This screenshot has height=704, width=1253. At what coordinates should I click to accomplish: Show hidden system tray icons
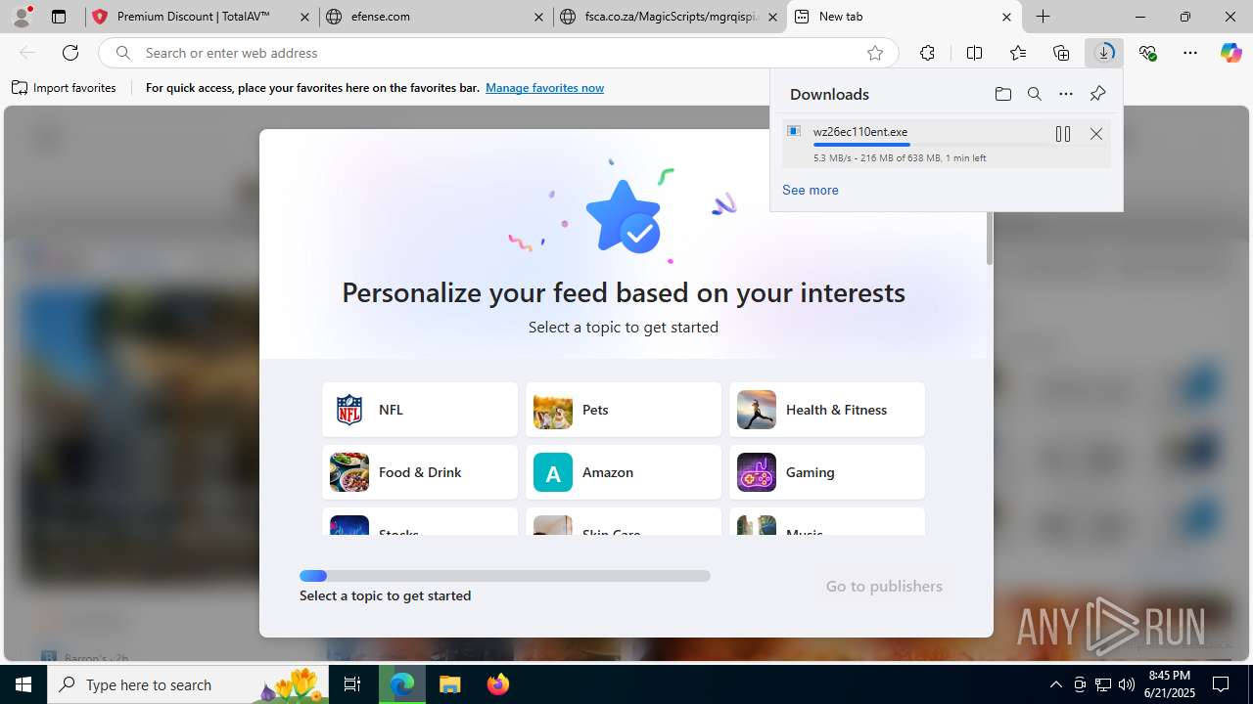(1055, 684)
